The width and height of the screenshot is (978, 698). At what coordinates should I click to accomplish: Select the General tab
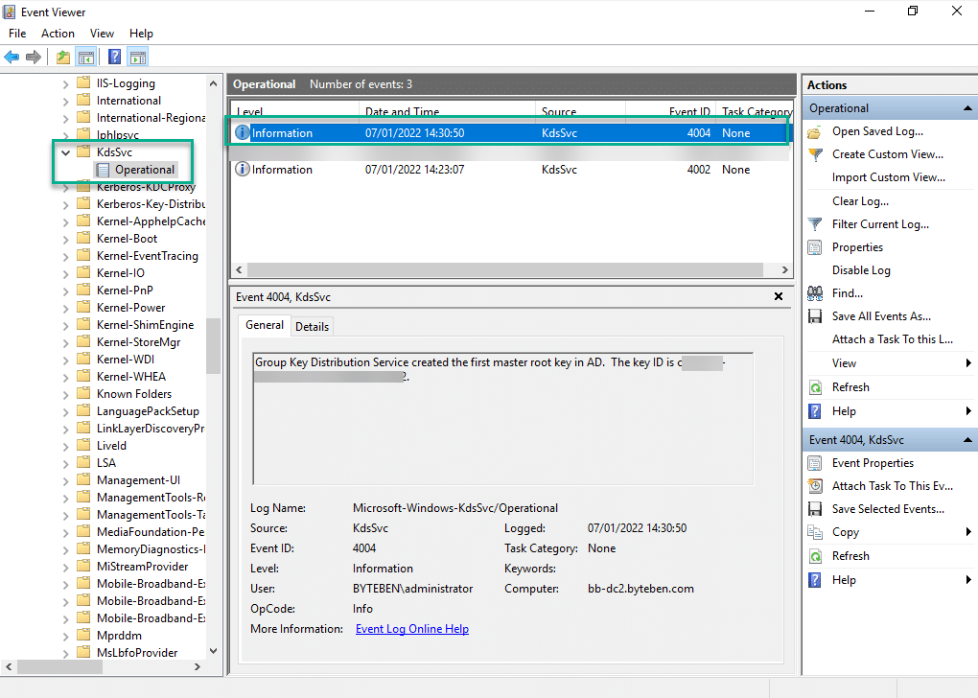(265, 325)
